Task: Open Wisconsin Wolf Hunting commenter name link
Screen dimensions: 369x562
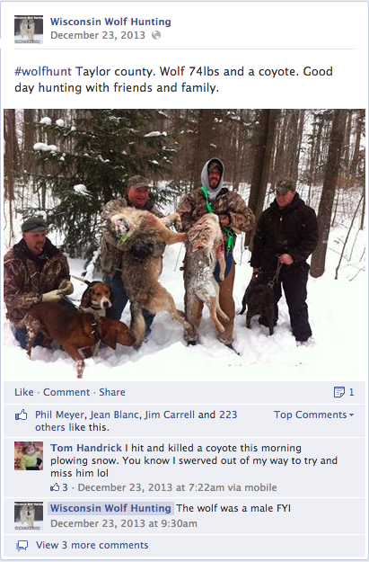Action: pos(110,508)
